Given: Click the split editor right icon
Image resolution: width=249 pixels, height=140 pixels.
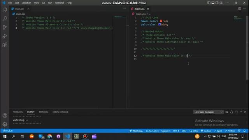Looking at the screenshot, I should (x=240, y=9).
